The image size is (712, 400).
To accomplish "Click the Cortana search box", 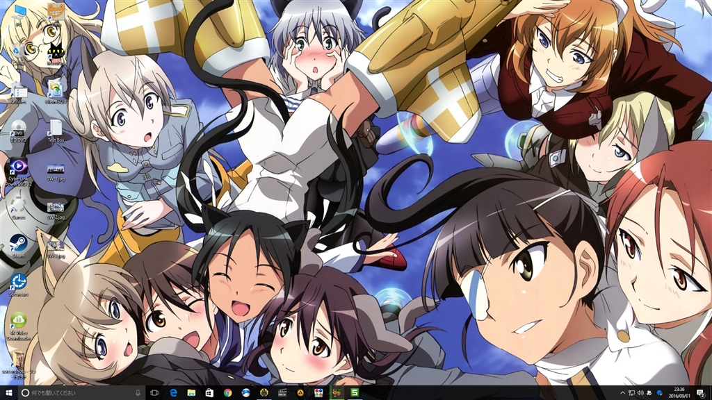I will tap(82, 393).
